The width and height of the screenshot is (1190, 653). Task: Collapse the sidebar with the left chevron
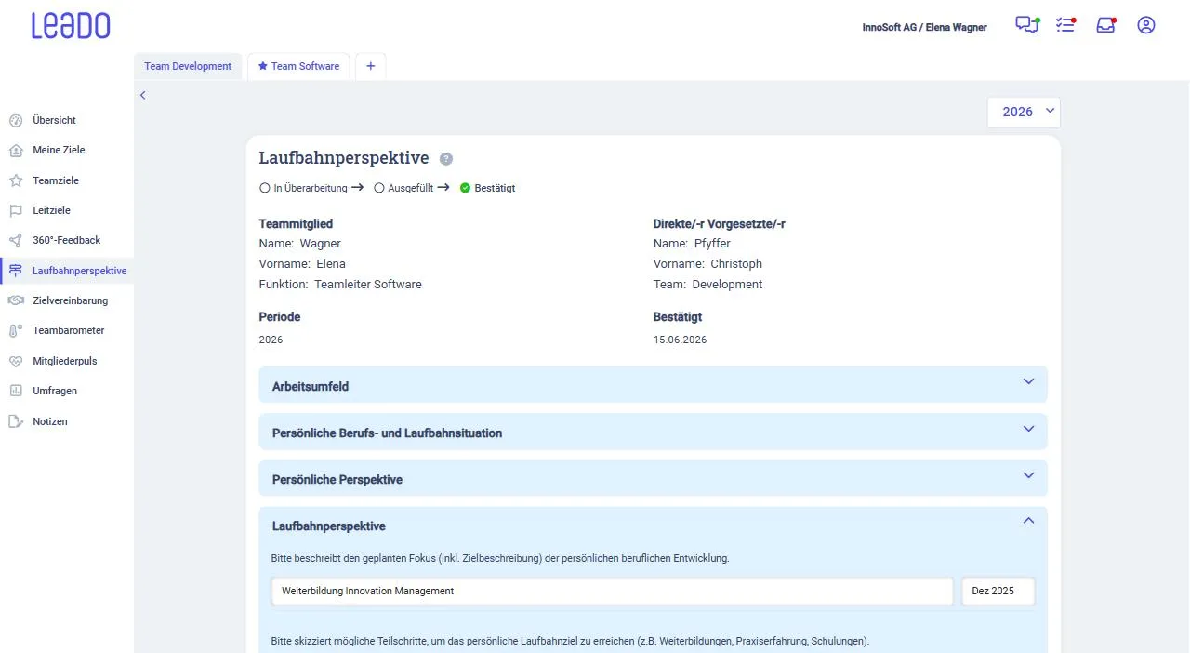coord(143,95)
